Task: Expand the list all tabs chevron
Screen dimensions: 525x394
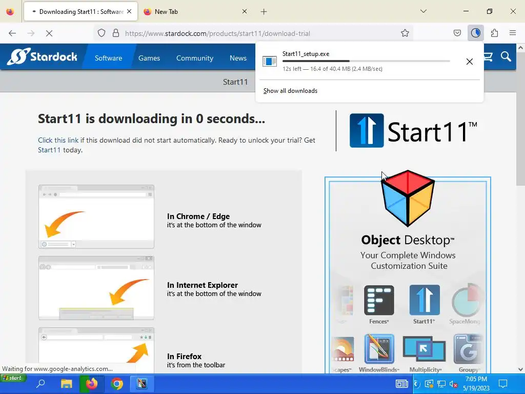Action: click(423, 11)
